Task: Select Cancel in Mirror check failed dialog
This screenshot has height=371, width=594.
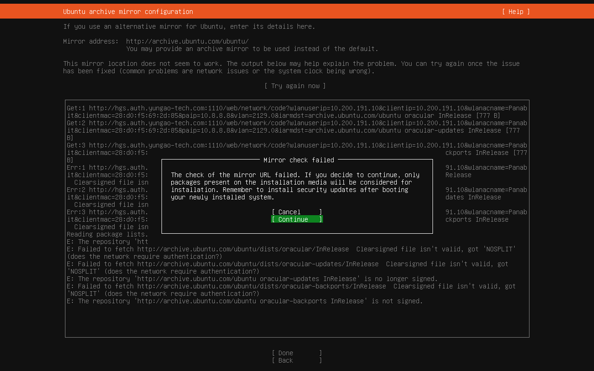Action: click(x=297, y=212)
